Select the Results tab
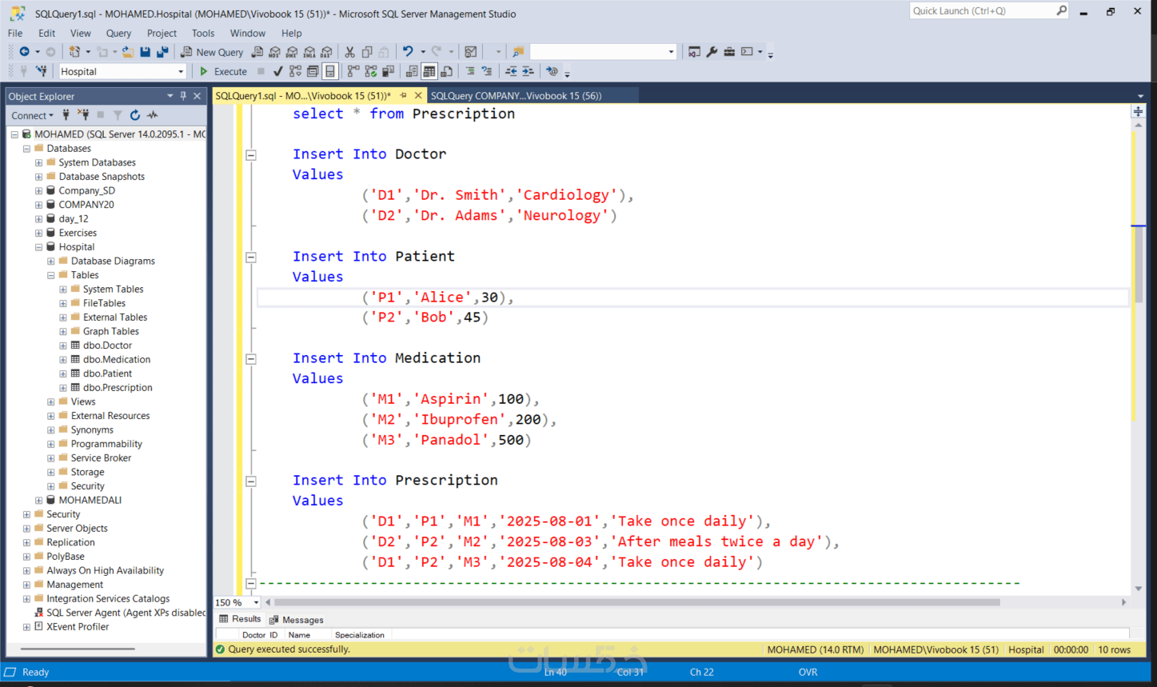 (x=241, y=619)
